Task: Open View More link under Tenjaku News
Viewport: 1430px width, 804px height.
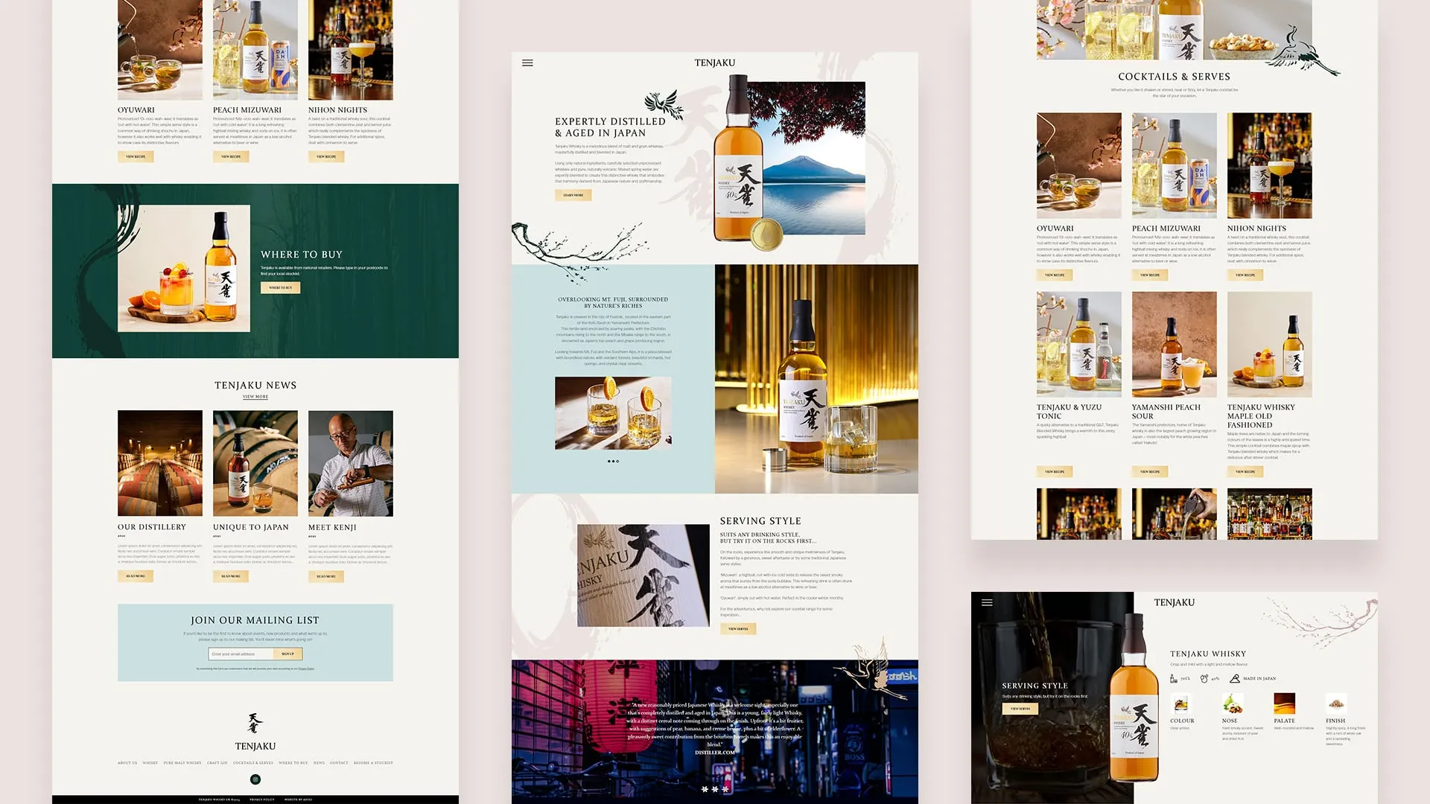Action: click(255, 397)
